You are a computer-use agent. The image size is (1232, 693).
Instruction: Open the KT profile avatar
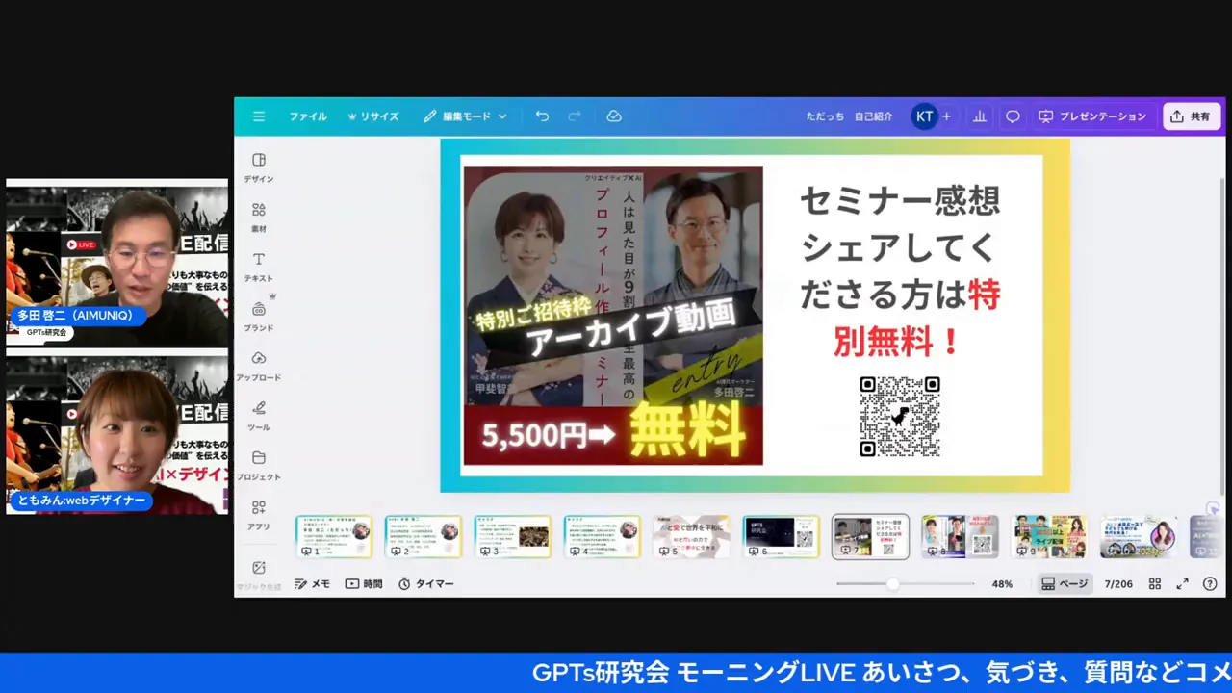pos(924,116)
